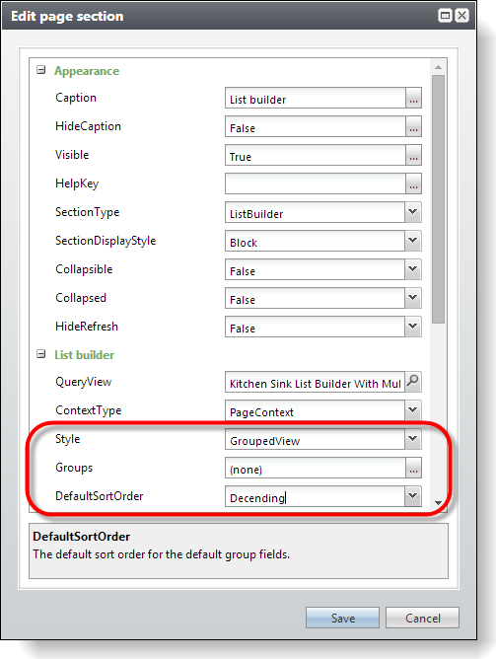Search for a QueryView with magnifier icon

coord(413,382)
